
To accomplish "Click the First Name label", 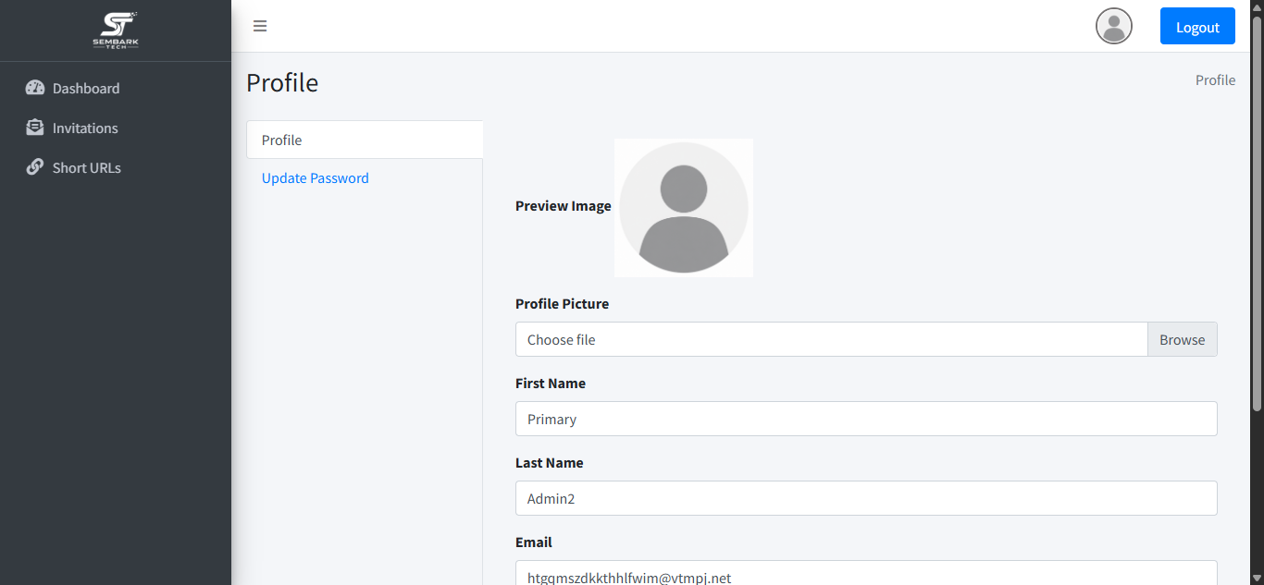I will (x=551, y=384).
